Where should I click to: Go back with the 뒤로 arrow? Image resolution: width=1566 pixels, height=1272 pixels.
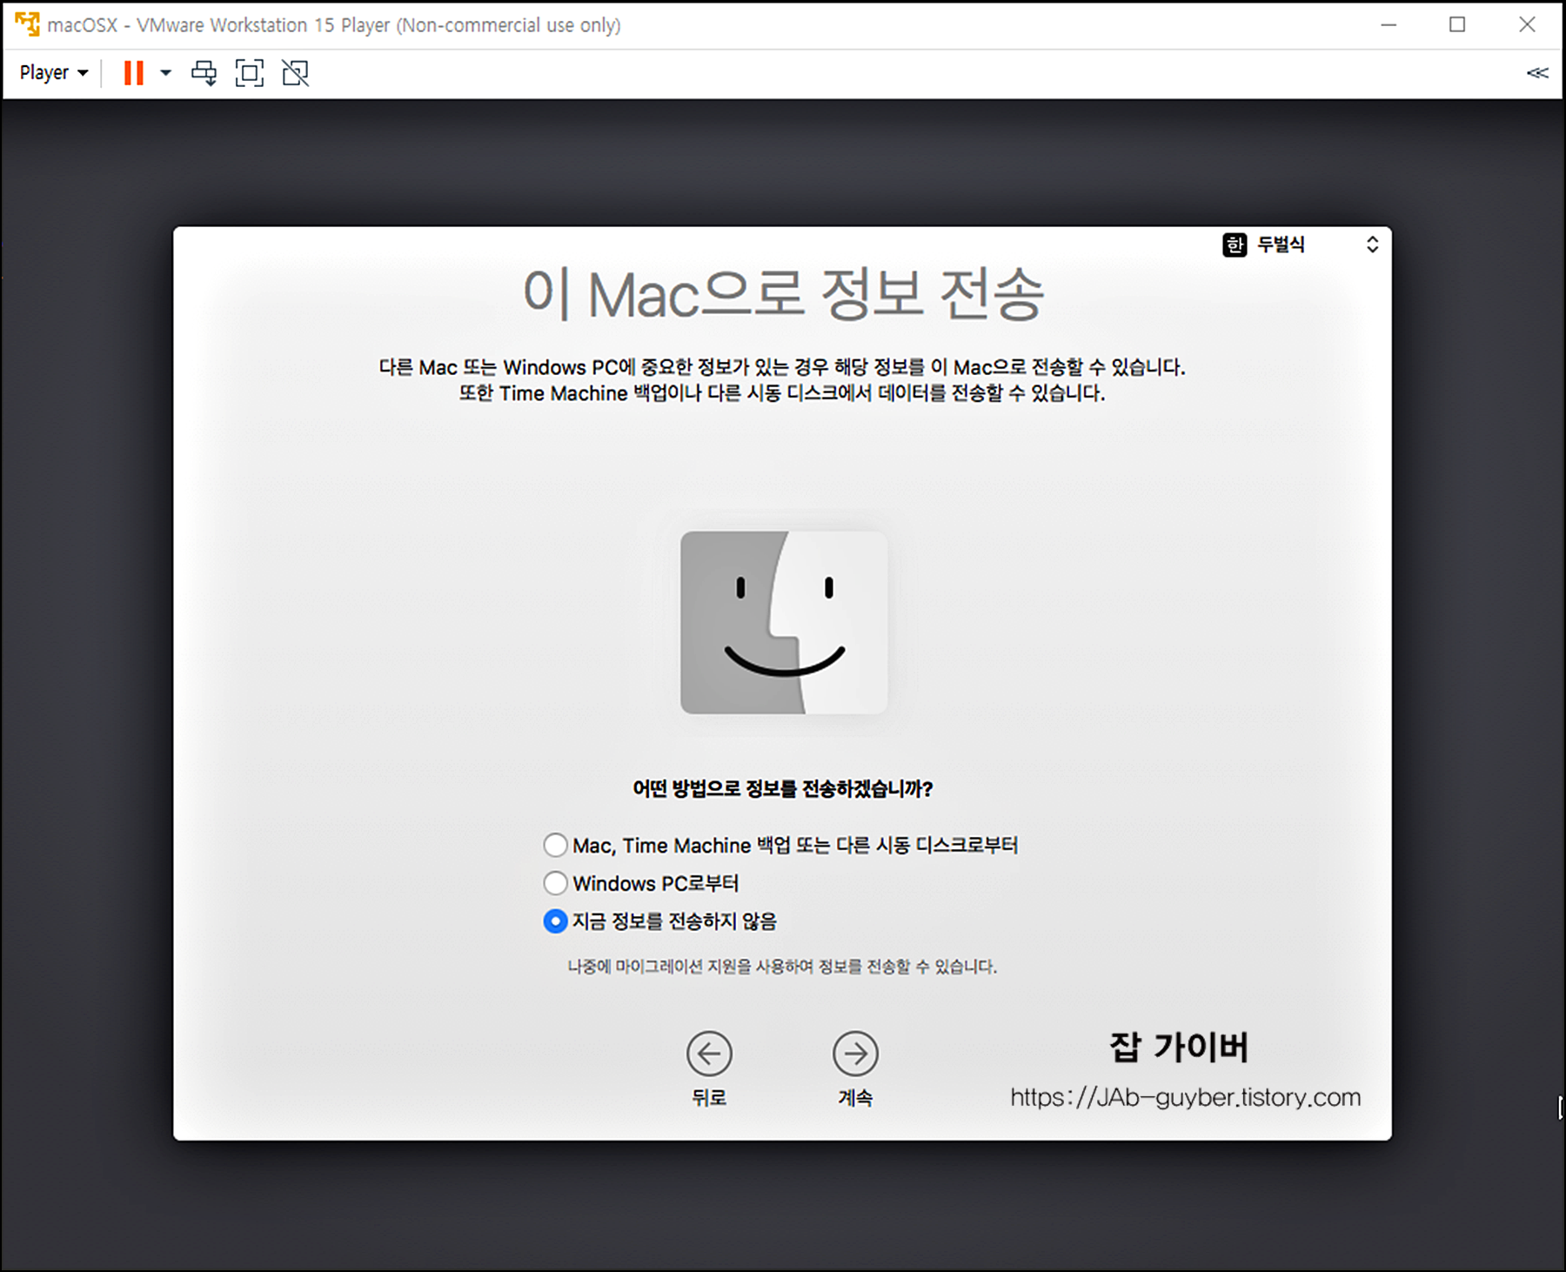(x=709, y=1054)
